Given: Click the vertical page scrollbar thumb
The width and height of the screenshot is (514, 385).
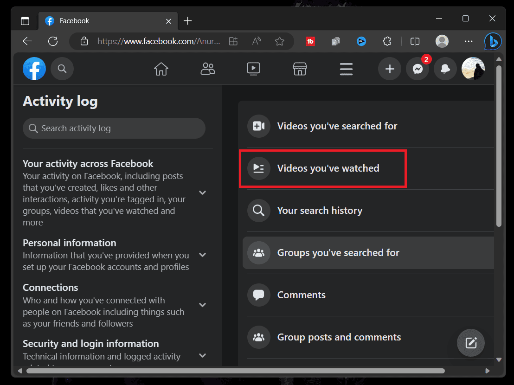Looking at the screenshot, I should tap(499, 146).
